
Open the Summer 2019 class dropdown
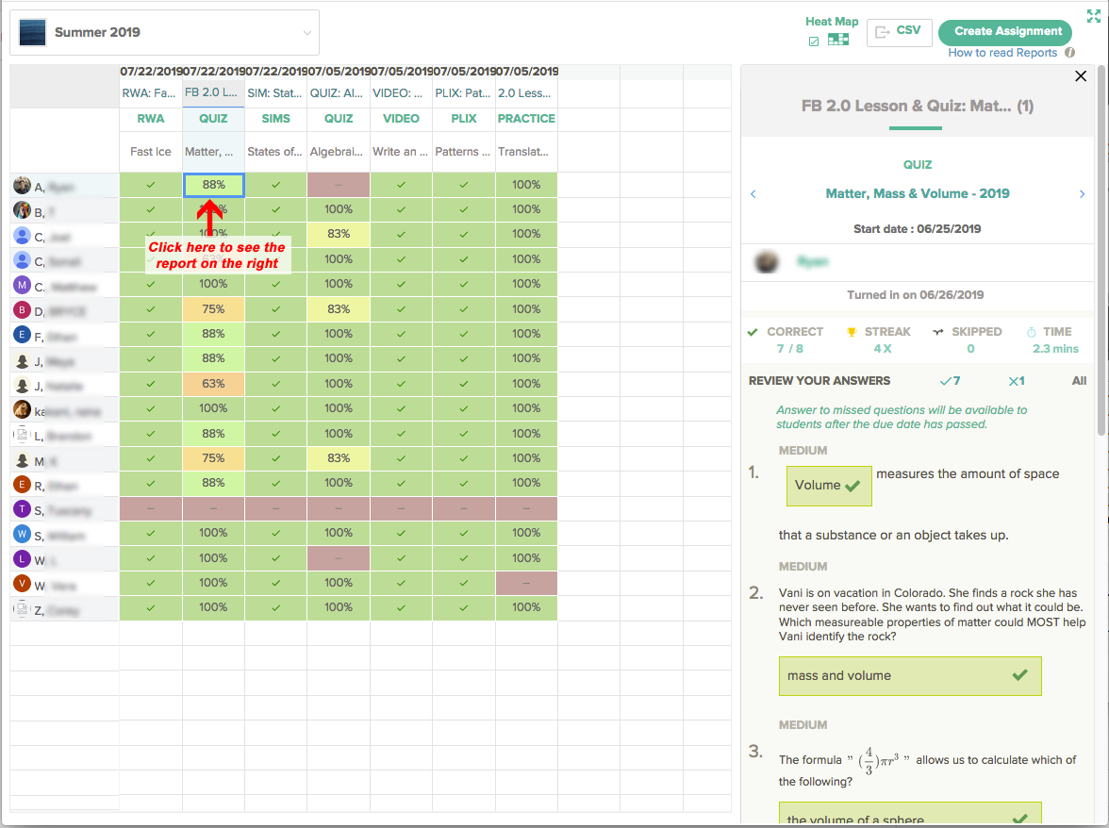164,32
